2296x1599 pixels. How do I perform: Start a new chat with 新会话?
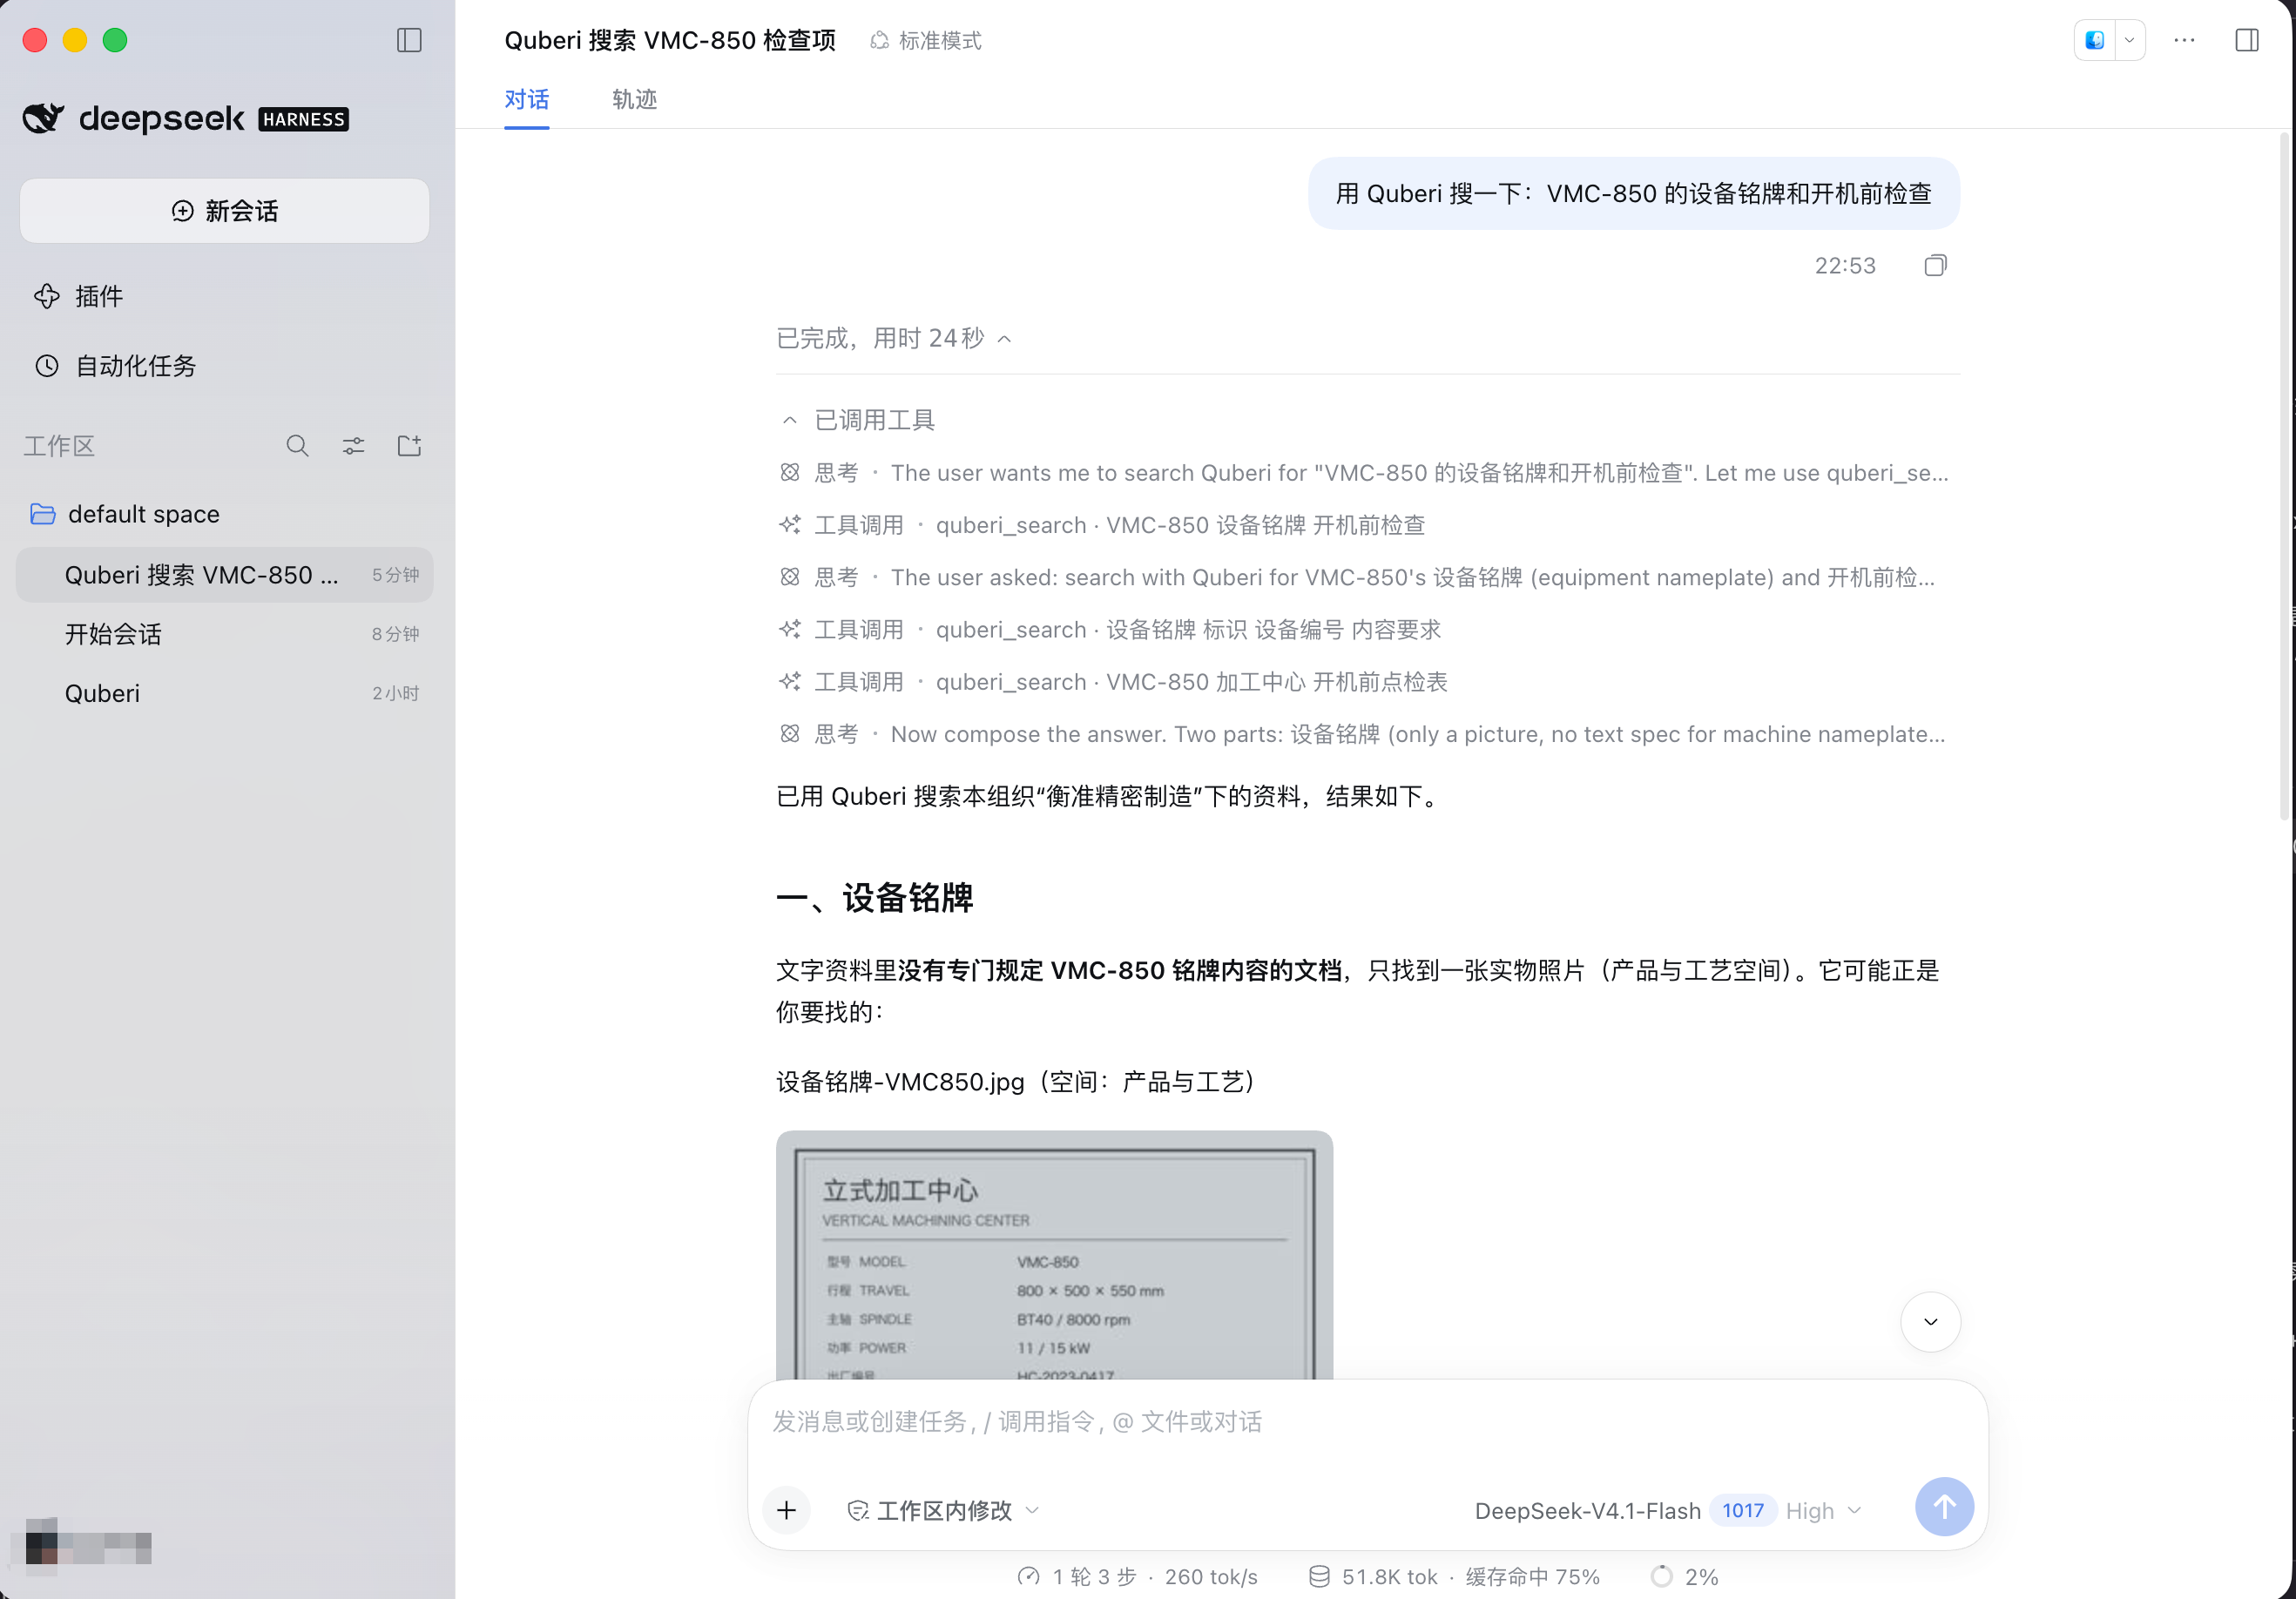coord(225,211)
